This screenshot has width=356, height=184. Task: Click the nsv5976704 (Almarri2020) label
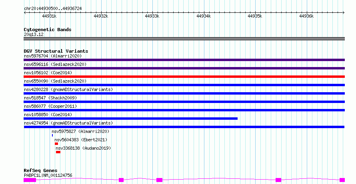(x=53, y=56)
